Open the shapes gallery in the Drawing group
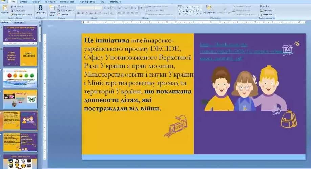 190,10
